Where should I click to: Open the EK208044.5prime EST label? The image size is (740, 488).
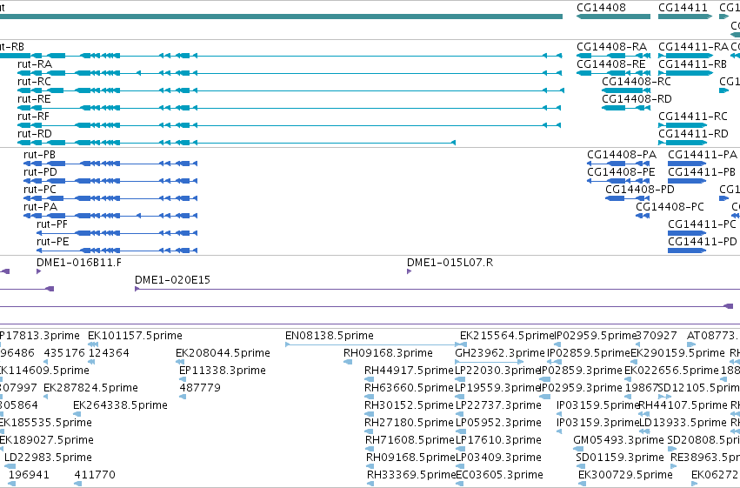[x=223, y=353]
